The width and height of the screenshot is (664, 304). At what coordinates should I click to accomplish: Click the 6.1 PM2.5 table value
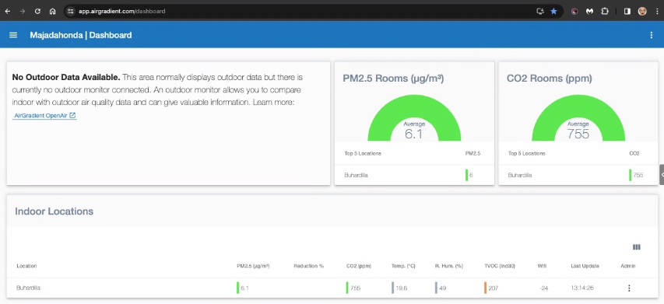point(244,288)
